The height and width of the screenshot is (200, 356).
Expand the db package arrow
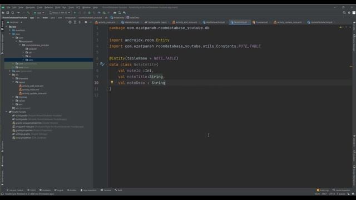coord(23,52)
